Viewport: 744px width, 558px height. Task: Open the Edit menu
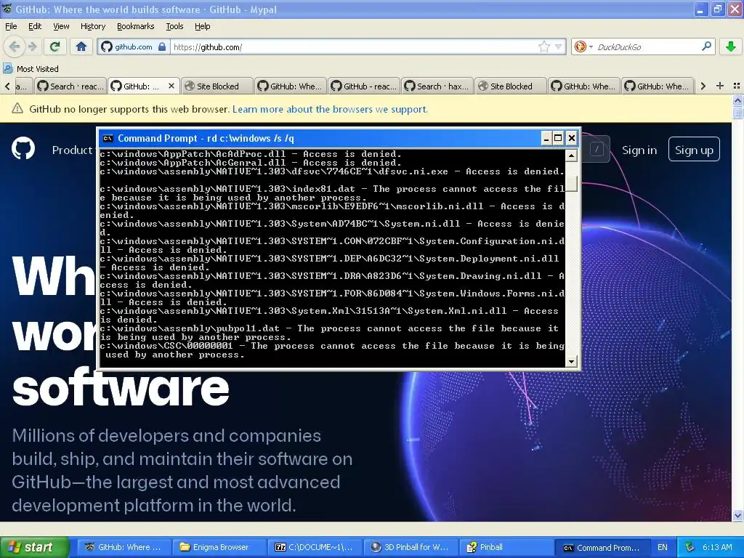tap(35, 26)
